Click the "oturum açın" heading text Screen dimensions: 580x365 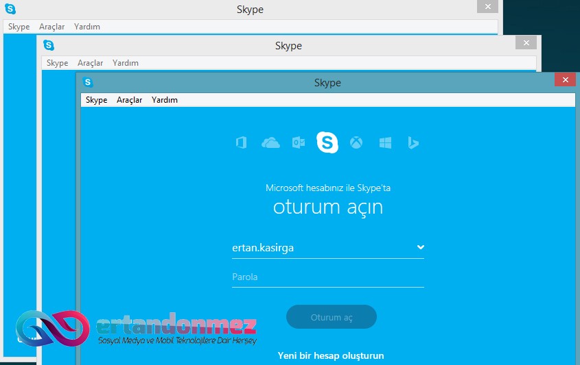[328, 207]
